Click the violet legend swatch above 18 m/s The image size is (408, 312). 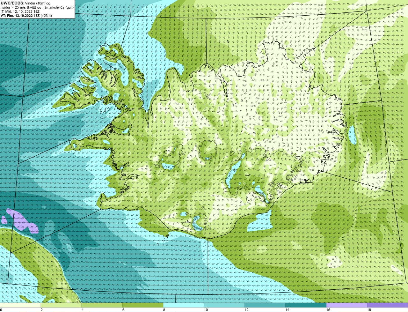click(388, 305)
